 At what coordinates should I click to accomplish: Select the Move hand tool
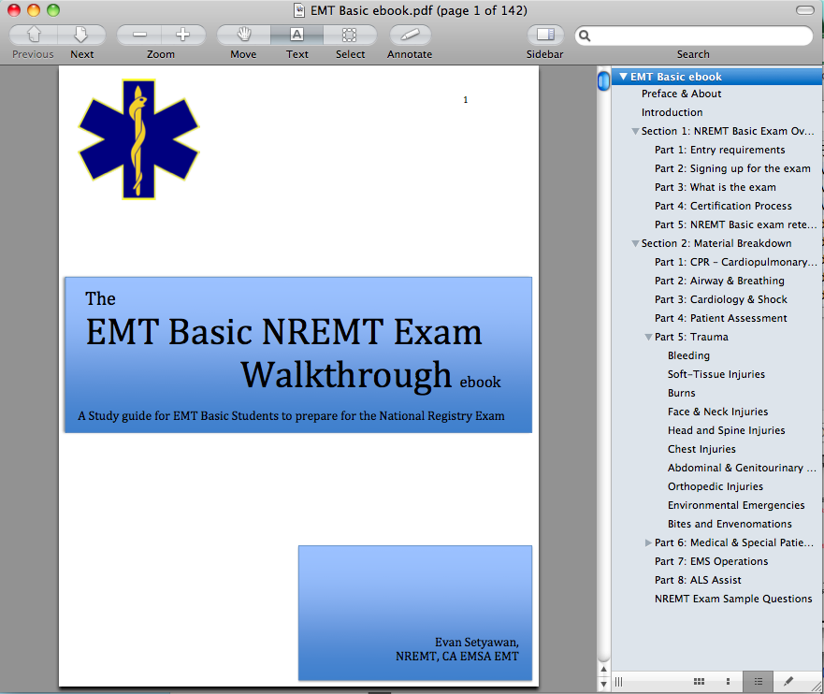pyautogui.click(x=243, y=36)
